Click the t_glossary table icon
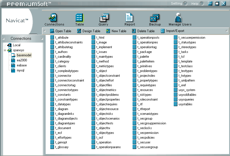The image size is (230, 156). [52, 147]
